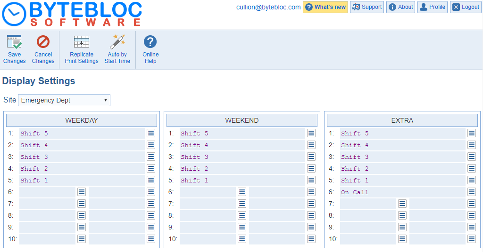Click left menu icon in Weekday row 8
Viewport: 483px width, 252px height.
(82, 215)
